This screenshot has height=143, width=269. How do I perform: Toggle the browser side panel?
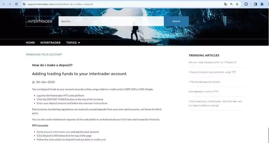click(x=256, y=4)
